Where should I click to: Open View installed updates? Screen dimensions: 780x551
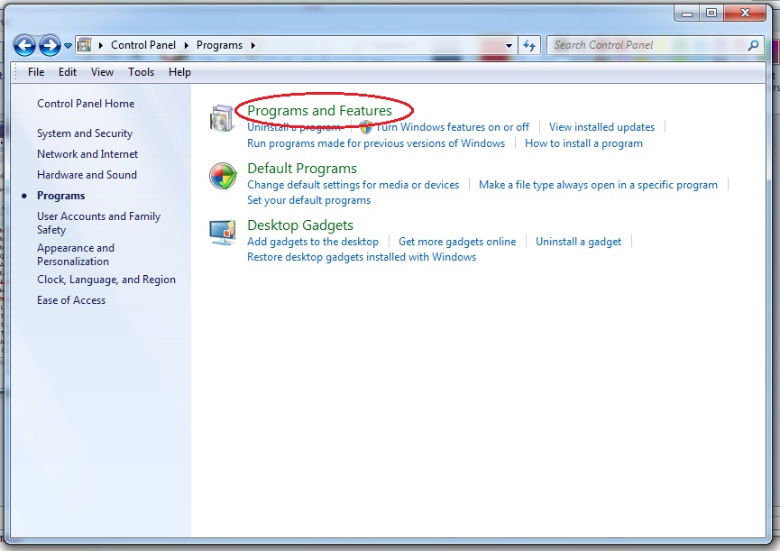pyautogui.click(x=601, y=127)
